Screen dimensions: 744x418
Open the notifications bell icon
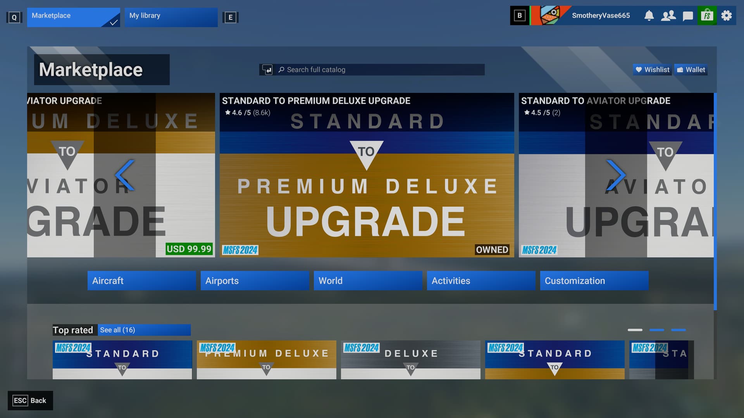coord(649,15)
